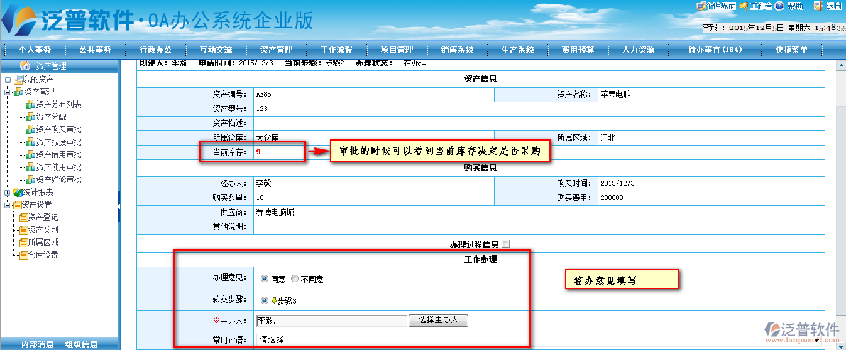
Task: Click the icon next to 资产维修审批
Action: click(31, 180)
